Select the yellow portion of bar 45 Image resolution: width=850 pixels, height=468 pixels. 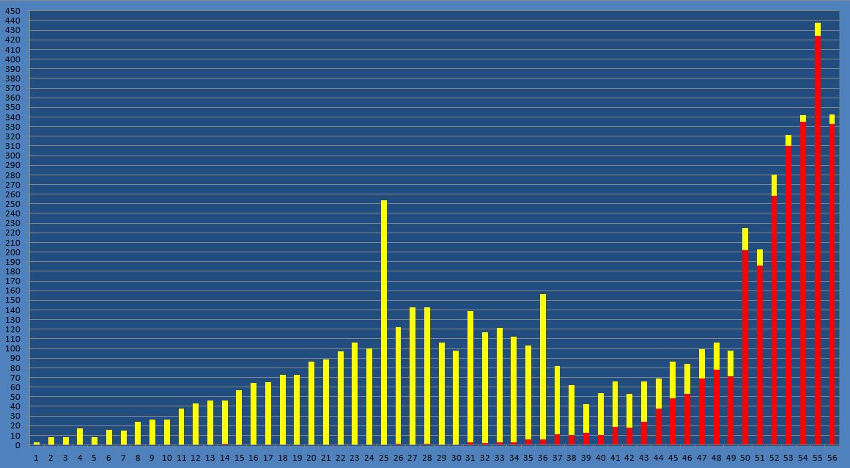click(x=673, y=380)
